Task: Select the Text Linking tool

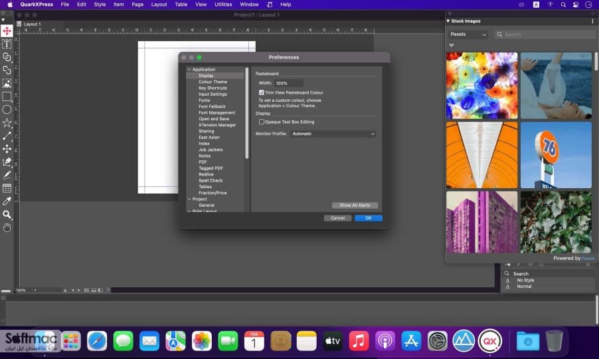Action: click(x=7, y=57)
